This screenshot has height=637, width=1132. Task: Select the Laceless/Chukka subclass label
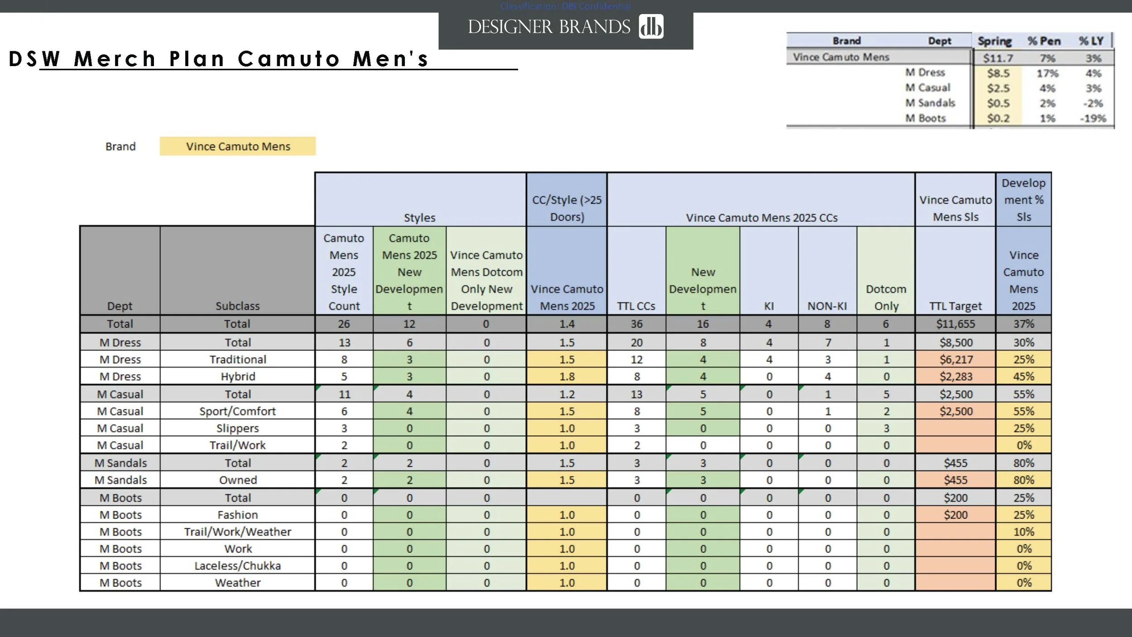click(237, 565)
